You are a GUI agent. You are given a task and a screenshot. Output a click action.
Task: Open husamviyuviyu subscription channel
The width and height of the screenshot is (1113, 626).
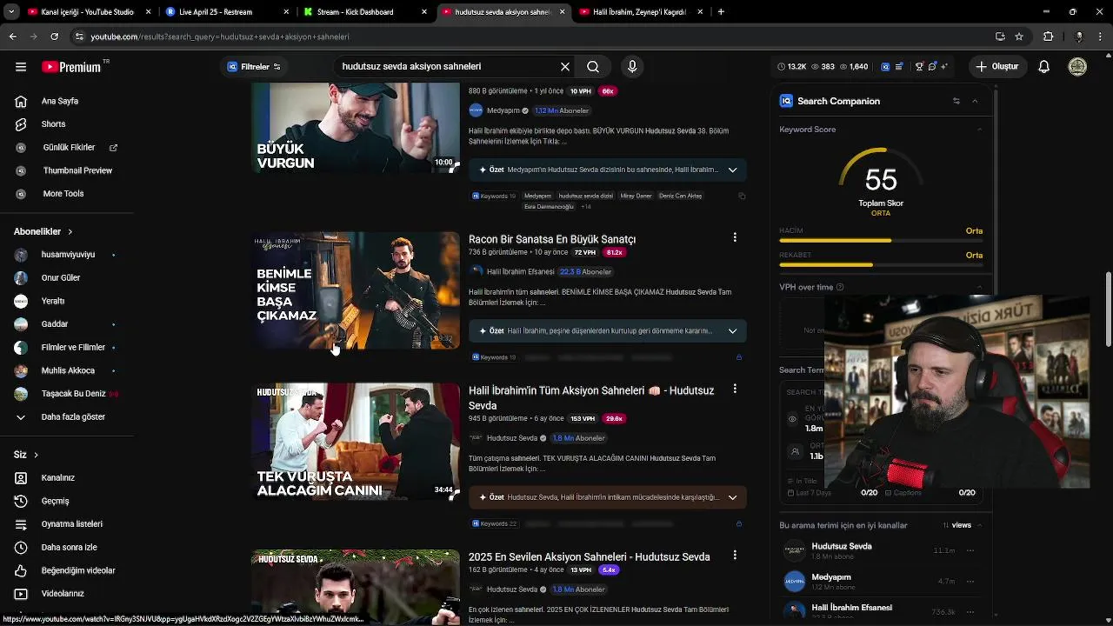(x=66, y=255)
